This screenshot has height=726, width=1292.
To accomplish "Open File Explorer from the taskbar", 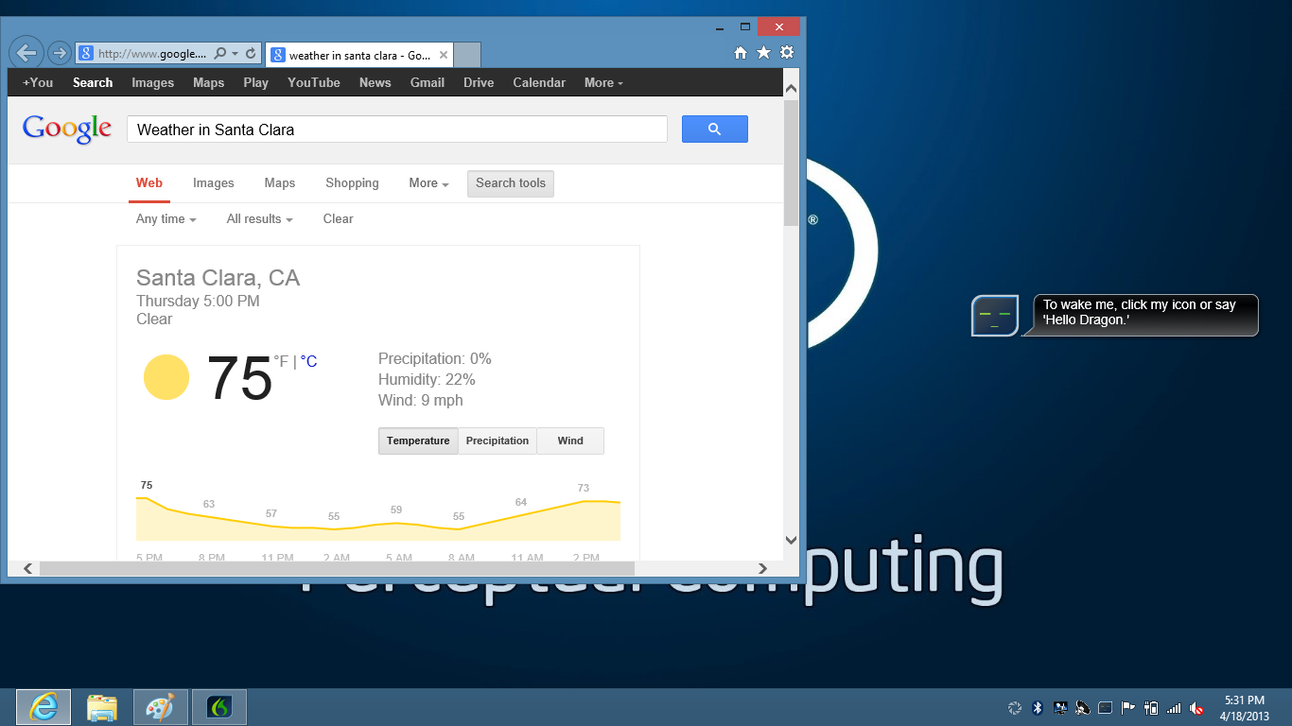I will tap(102, 706).
